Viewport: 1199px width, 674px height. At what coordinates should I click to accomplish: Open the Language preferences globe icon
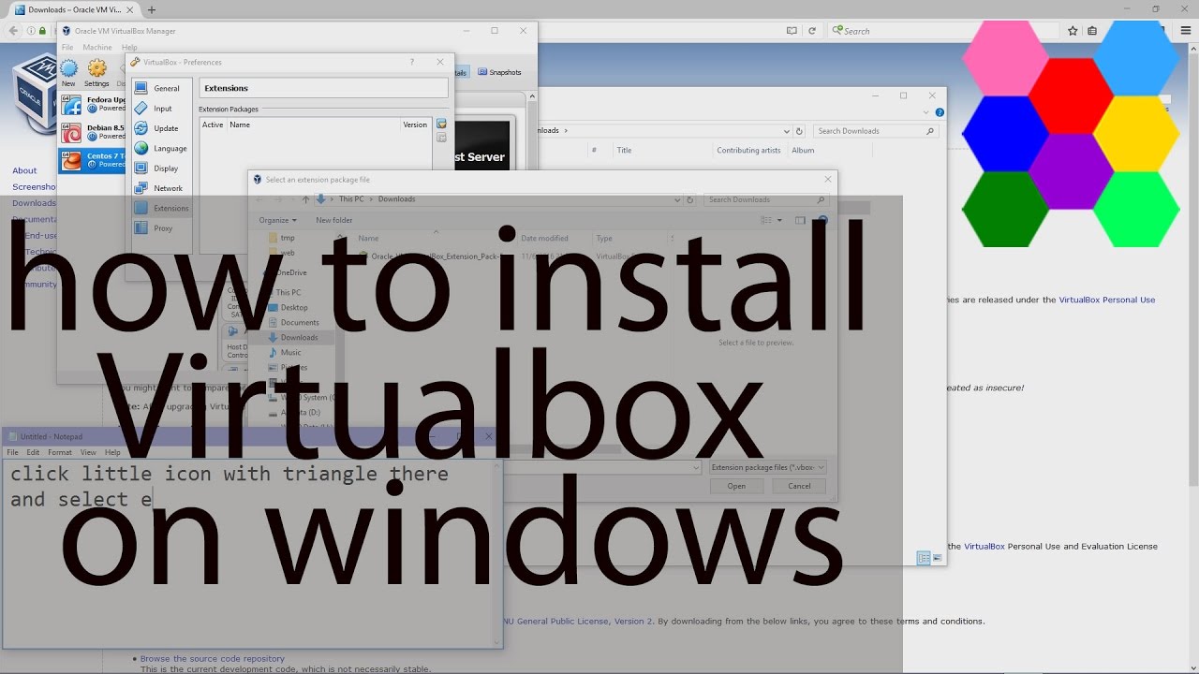point(141,148)
